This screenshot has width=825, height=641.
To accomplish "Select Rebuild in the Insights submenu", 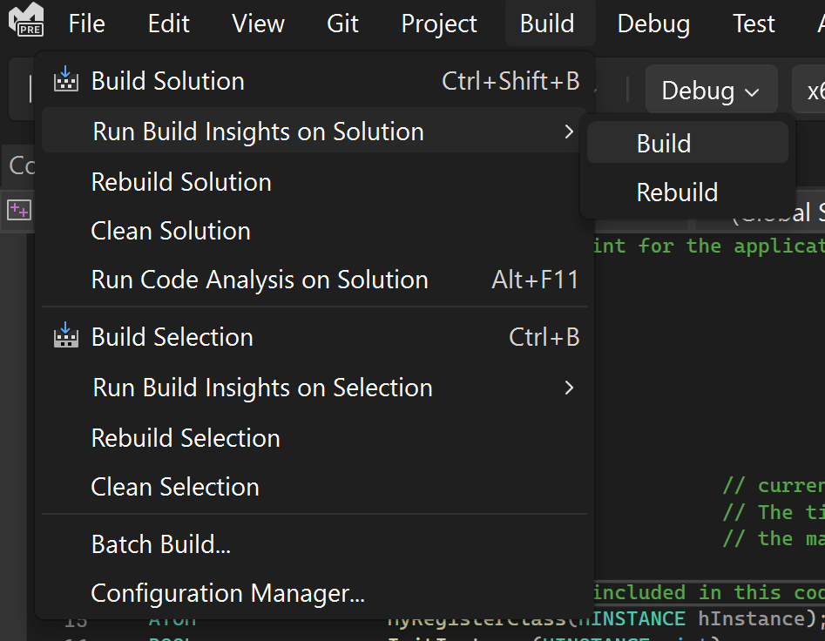I will (x=677, y=192).
